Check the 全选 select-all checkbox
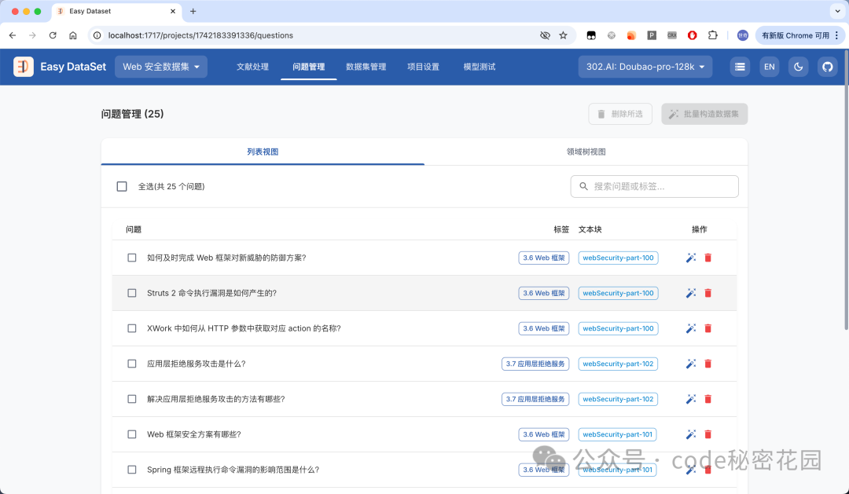This screenshot has width=849, height=494. (122, 186)
